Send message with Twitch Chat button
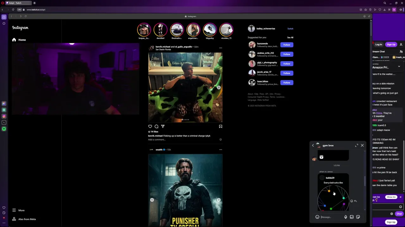This screenshot has width=405, height=227. click(x=399, y=214)
